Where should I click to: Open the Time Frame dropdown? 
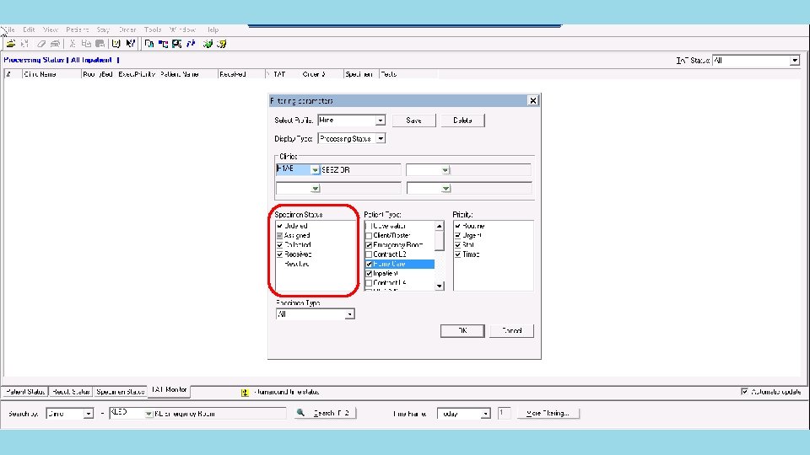click(x=485, y=414)
